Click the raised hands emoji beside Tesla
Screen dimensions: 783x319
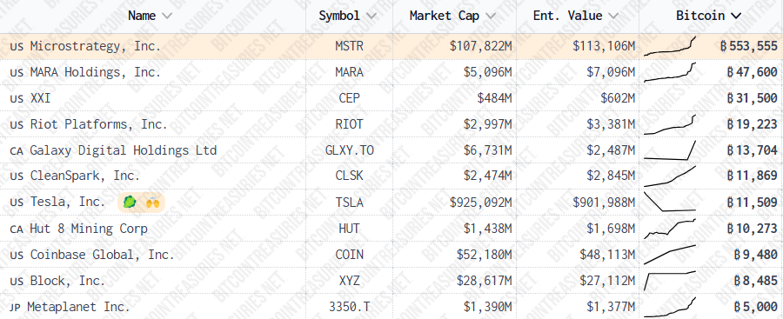(151, 203)
